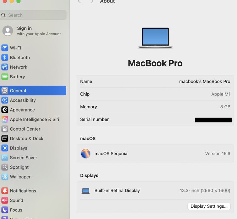237x219 pixels.
Task: Select the Network globe icon
Action: [5, 67]
